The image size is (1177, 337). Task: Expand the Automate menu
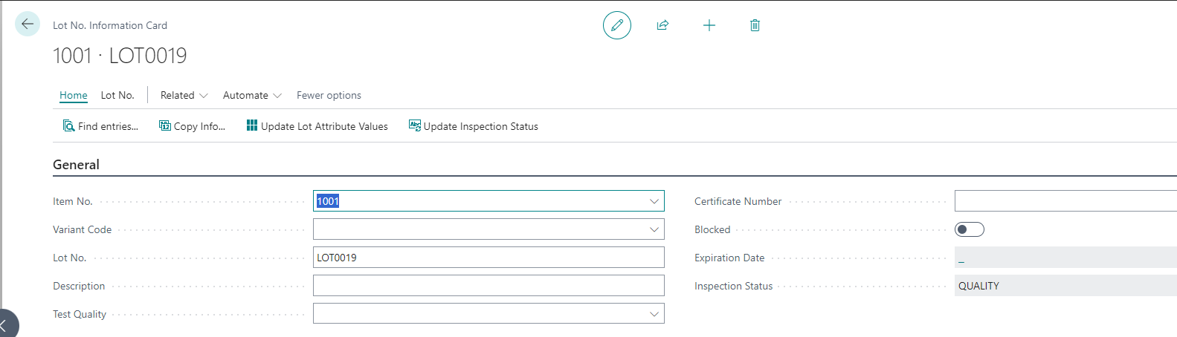(x=252, y=95)
